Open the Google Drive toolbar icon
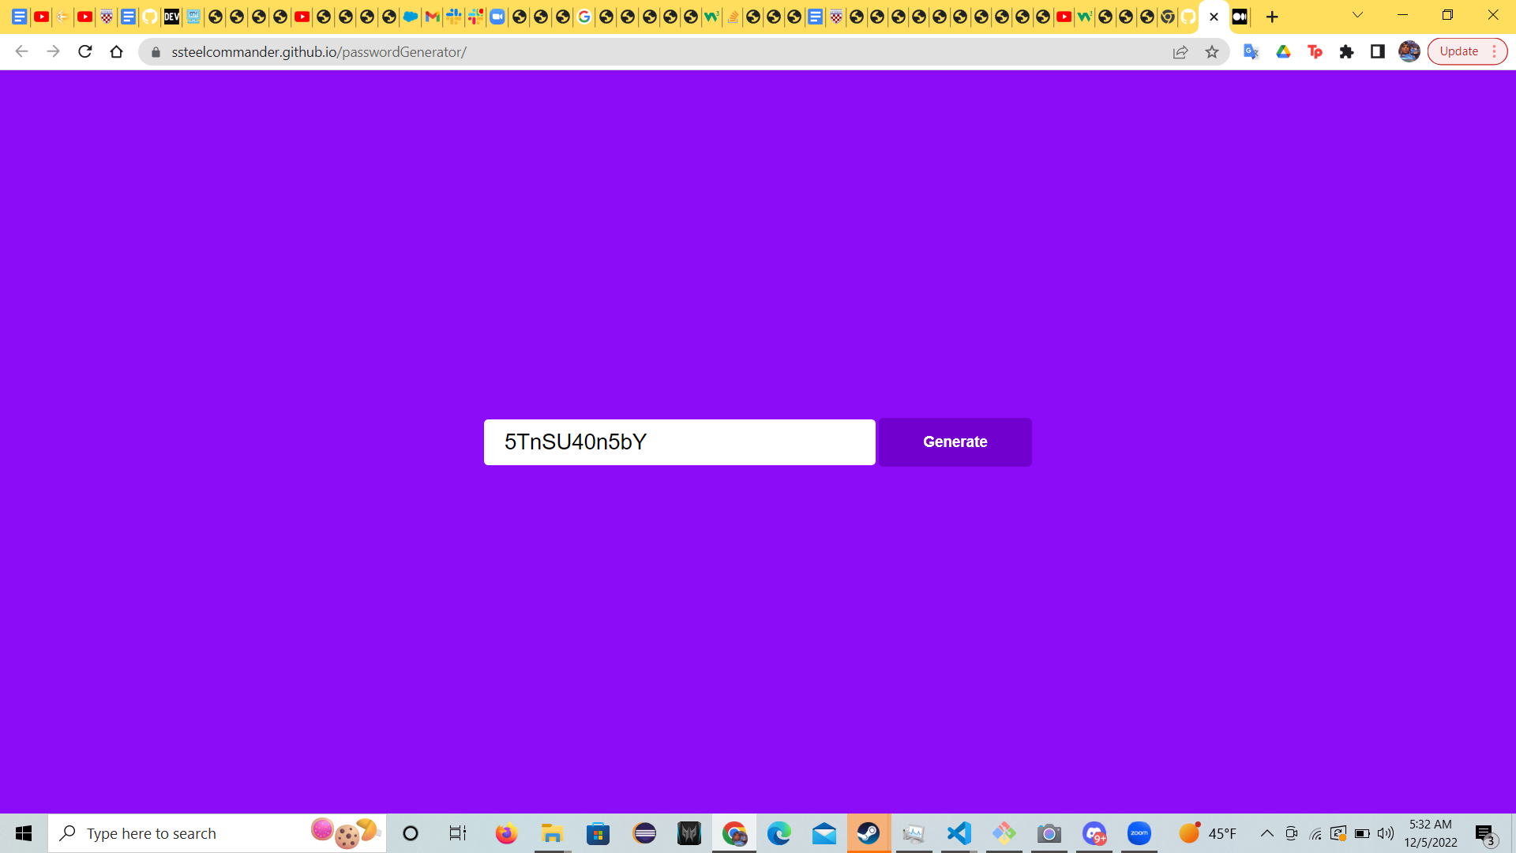Viewport: 1516px width, 853px height. pyautogui.click(x=1284, y=51)
